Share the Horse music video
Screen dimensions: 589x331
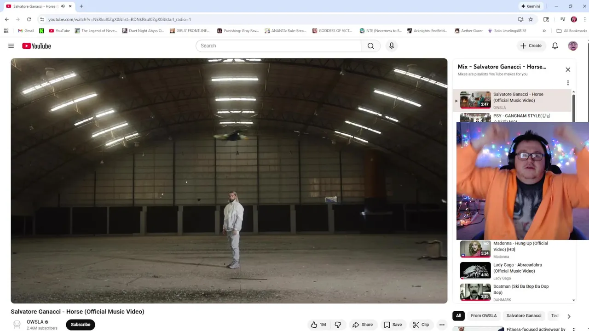pyautogui.click(x=363, y=325)
